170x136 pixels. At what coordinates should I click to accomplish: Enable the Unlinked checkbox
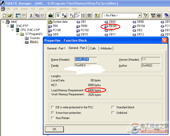click(113, 113)
